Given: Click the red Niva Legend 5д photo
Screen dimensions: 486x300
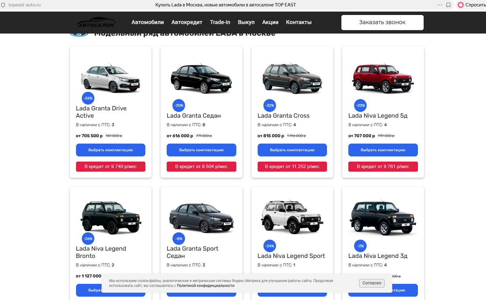Looking at the screenshot, I should point(383,78).
